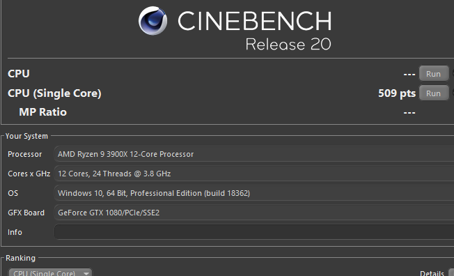Click the 509 pts single core score
The image size is (454, 276).
pyautogui.click(x=397, y=93)
